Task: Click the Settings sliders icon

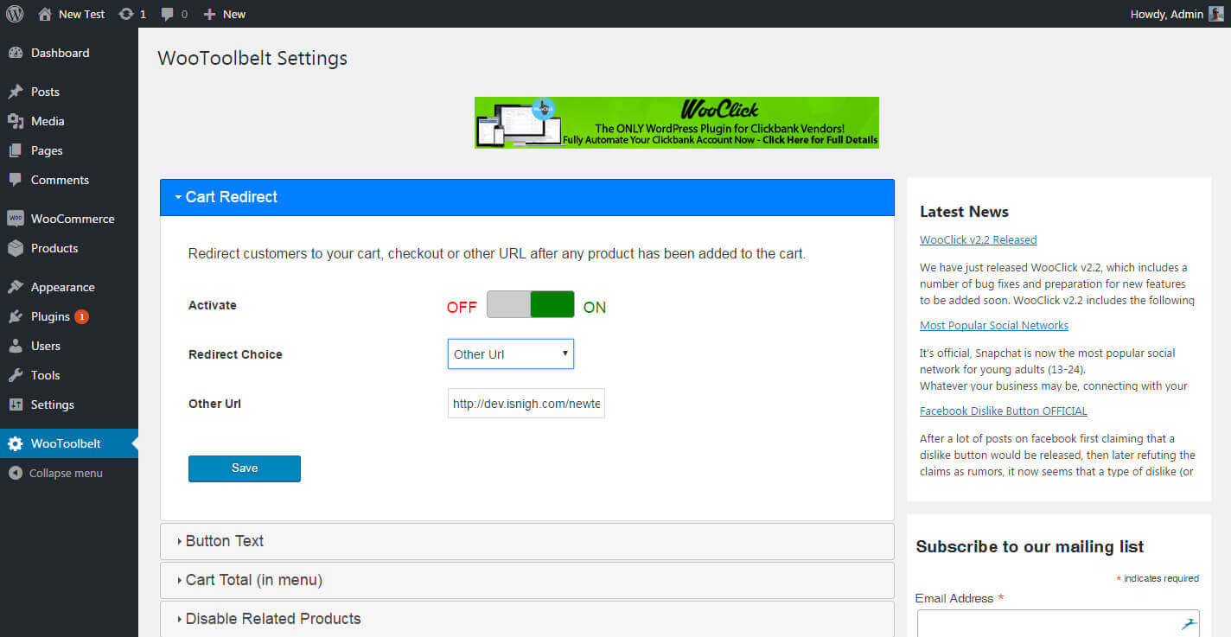Action: pos(15,404)
